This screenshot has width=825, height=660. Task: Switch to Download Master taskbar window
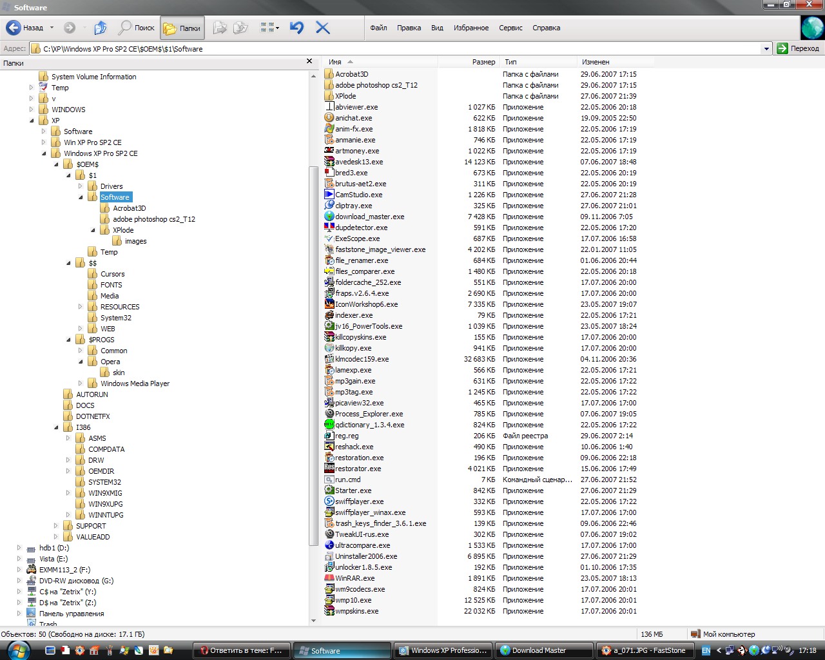(544, 650)
